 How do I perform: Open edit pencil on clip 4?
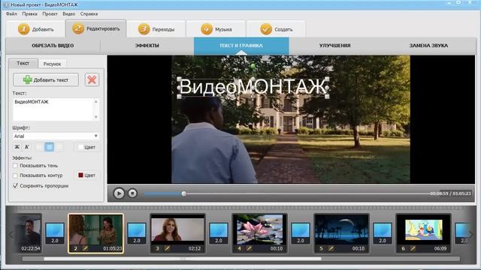pos(249,248)
